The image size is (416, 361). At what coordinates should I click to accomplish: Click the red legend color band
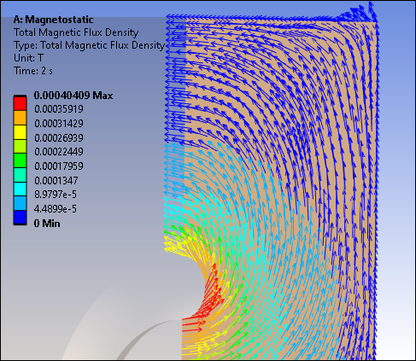pyautogui.click(x=20, y=103)
